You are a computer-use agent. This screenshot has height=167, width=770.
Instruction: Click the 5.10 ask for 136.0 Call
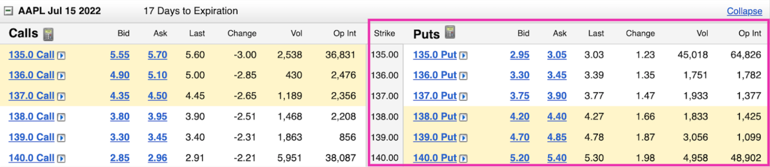point(157,75)
